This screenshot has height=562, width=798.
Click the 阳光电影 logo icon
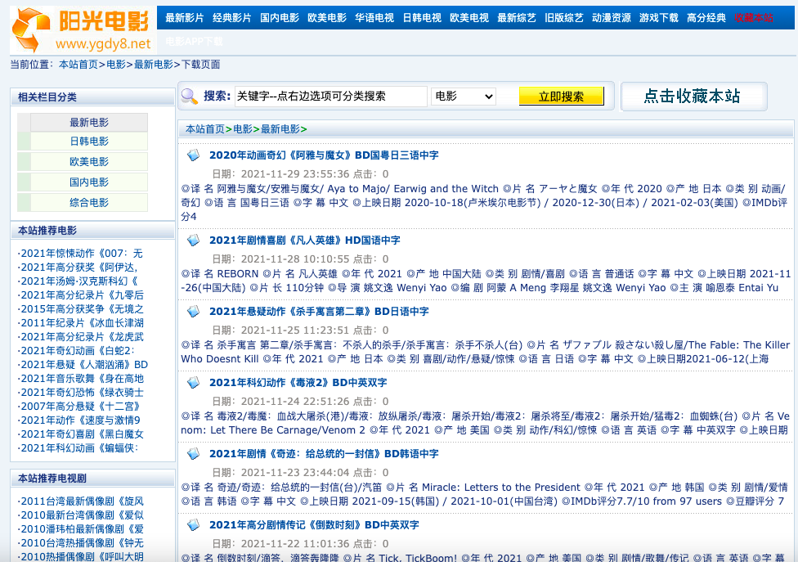click(29, 29)
